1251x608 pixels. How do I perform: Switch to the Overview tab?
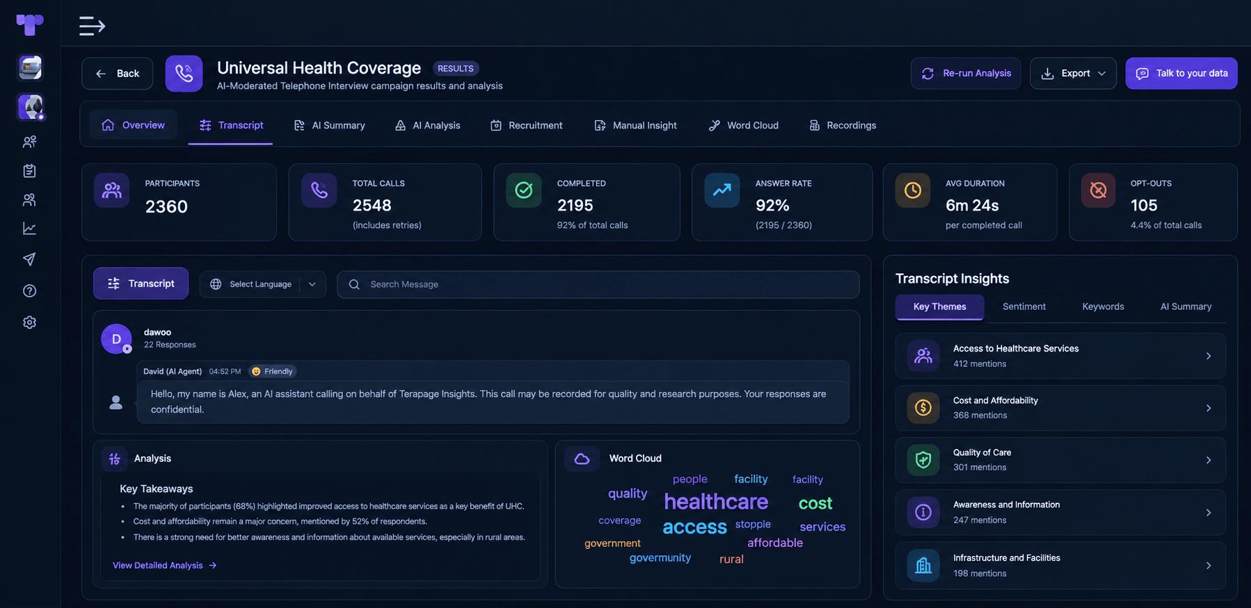click(x=133, y=125)
